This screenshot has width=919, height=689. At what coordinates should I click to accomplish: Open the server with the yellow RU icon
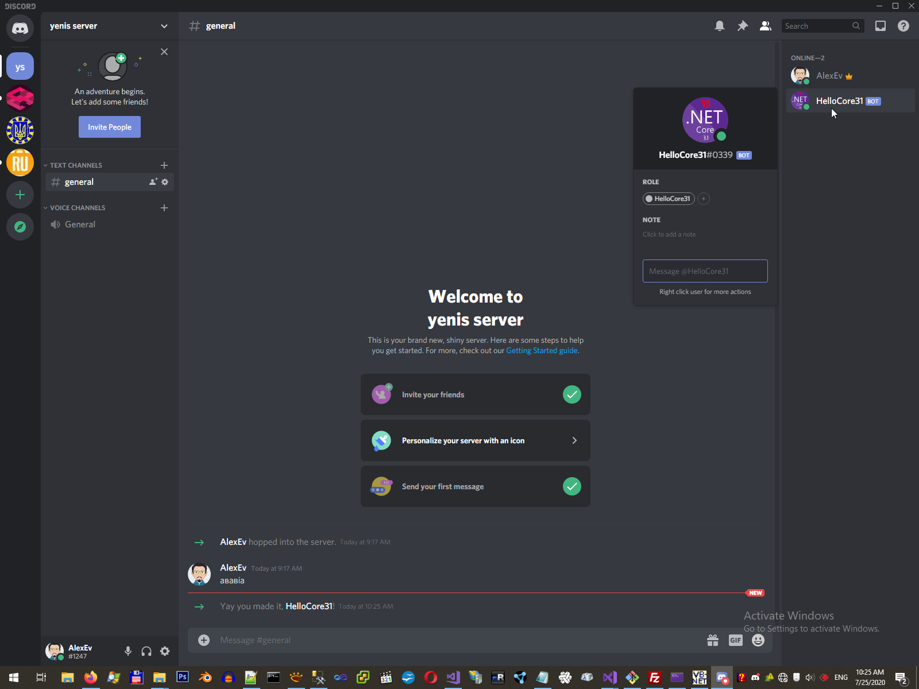click(20, 163)
